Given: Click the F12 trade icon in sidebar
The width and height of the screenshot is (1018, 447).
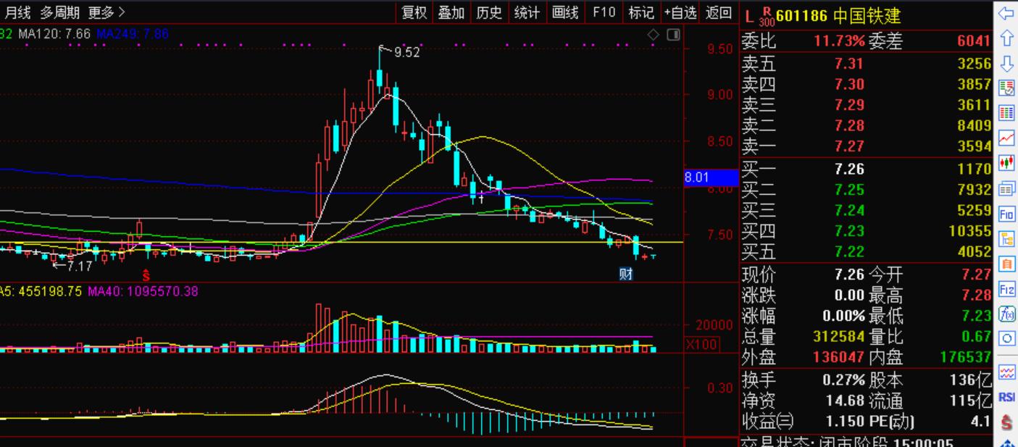Looking at the screenshot, I should point(1006,289).
